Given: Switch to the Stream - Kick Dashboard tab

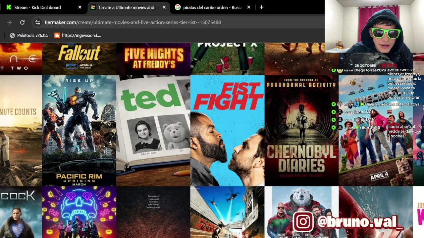Looking at the screenshot, I should coord(43,7).
